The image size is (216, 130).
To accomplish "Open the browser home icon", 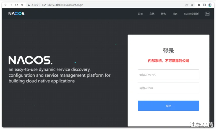I will pyautogui.click(x=22, y=5).
